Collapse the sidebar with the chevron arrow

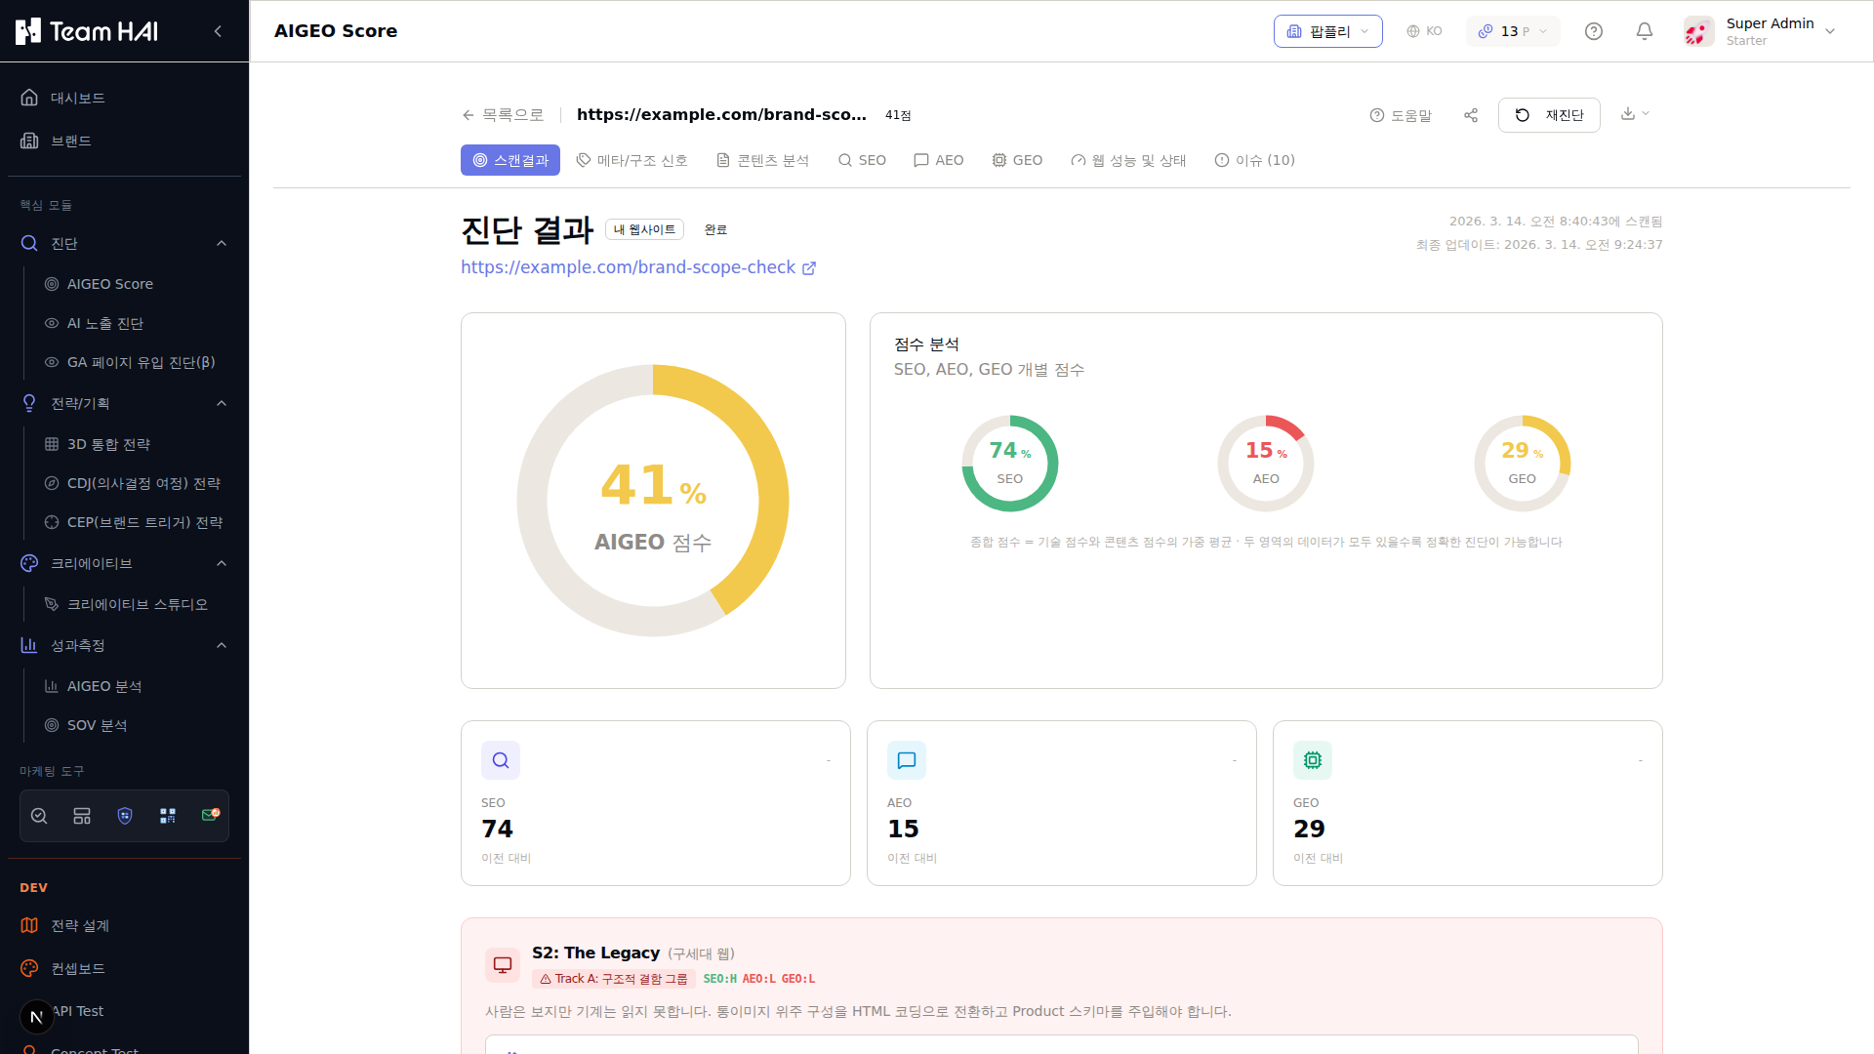coord(218,31)
